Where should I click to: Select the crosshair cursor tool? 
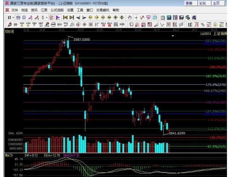pyautogui.click(x=136, y=17)
